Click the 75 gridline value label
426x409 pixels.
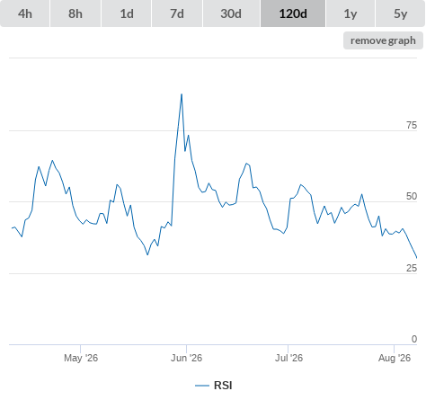412,125
